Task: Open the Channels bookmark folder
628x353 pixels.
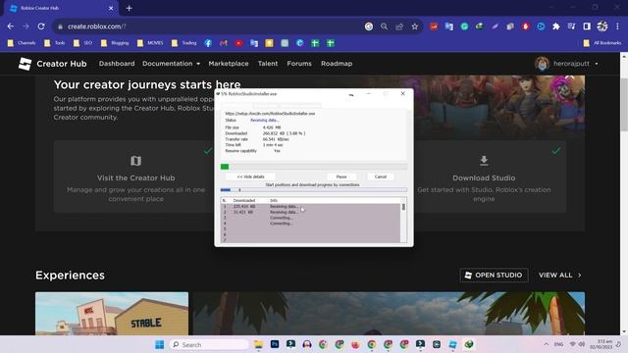Action: point(22,43)
